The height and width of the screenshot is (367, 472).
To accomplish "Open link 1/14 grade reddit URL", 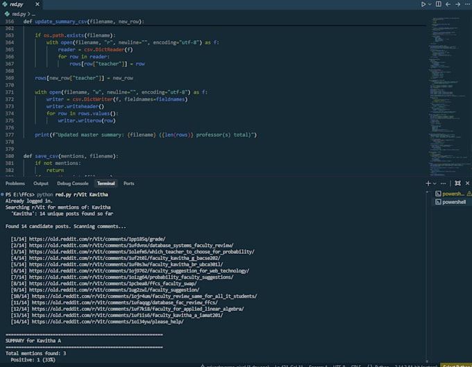I will (x=97, y=239).
